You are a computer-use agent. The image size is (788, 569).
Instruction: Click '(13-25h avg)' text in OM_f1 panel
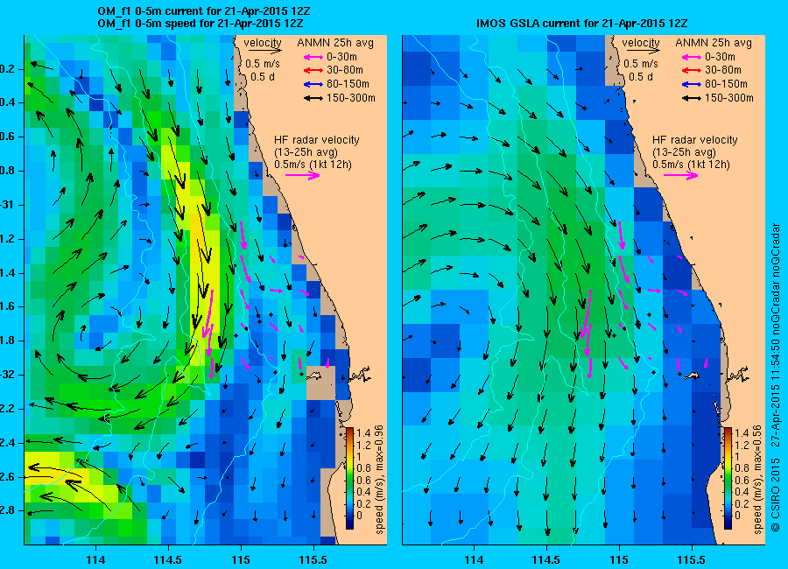306,151
